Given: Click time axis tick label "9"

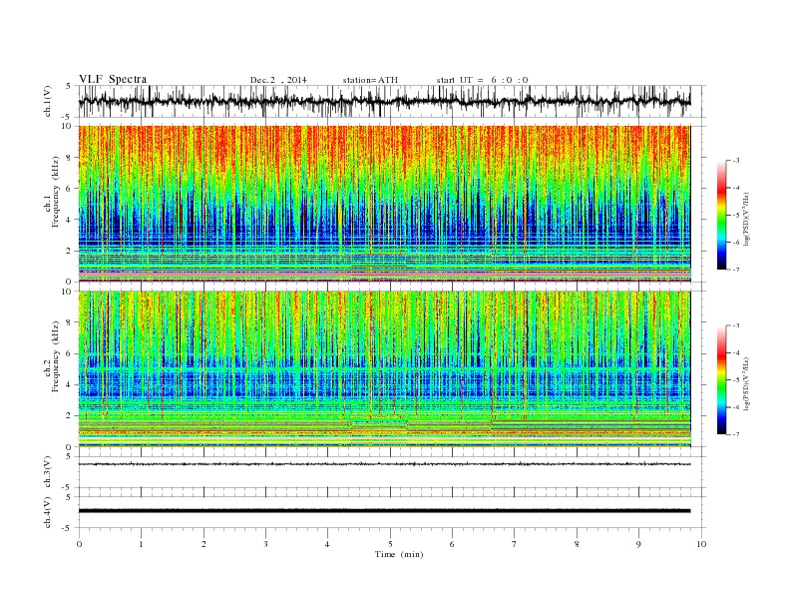Looking at the screenshot, I should [x=638, y=544].
